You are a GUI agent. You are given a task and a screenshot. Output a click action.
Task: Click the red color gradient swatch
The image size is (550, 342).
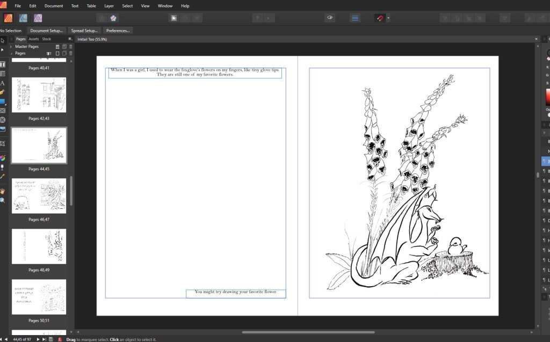coord(548,97)
